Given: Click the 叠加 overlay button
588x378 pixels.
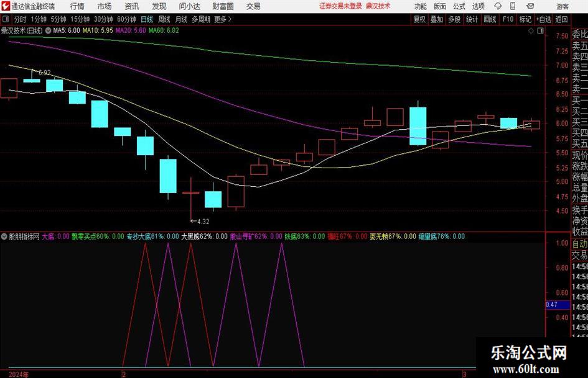Looking at the screenshot, I should (437, 19).
